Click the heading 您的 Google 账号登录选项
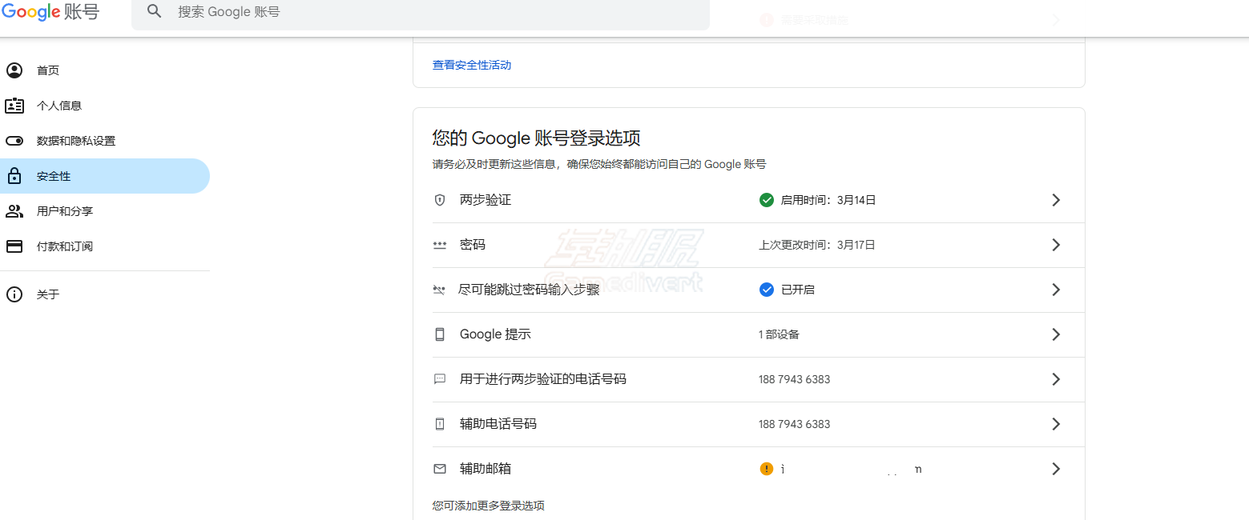Viewport: 1249px width, 520px height. (537, 138)
